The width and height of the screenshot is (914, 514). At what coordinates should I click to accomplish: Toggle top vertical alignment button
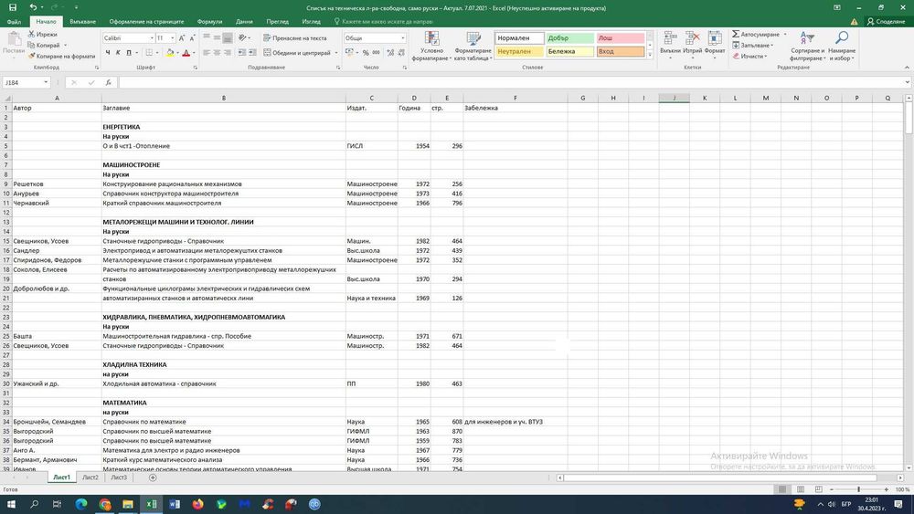(207, 37)
